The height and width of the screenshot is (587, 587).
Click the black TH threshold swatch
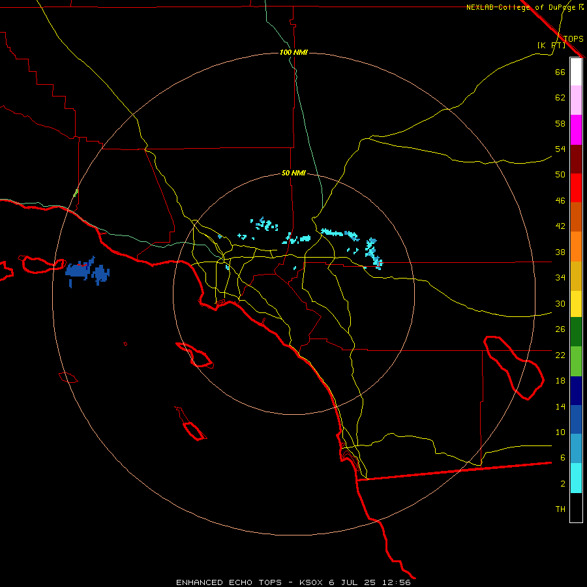click(576, 507)
